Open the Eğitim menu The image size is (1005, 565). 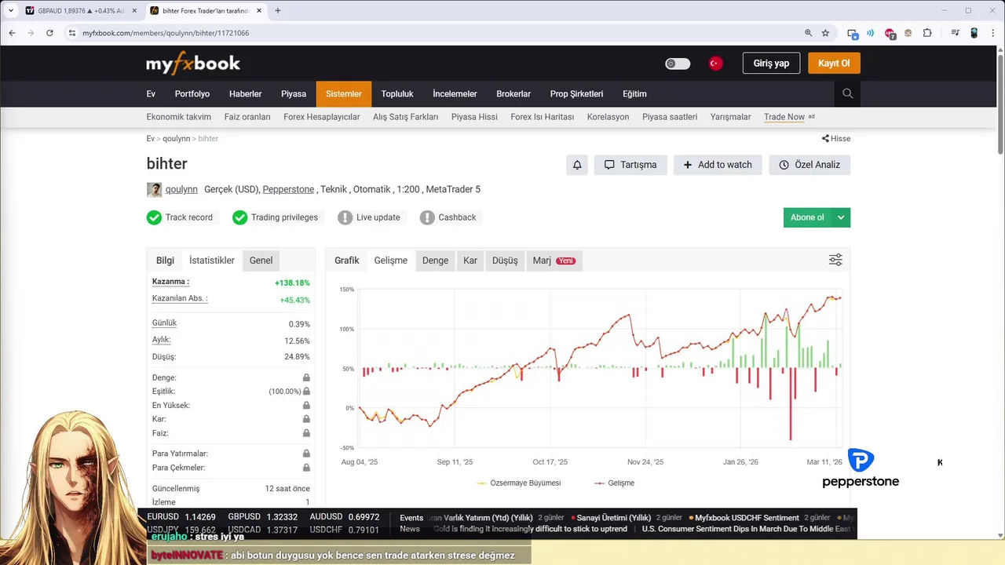(634, 94)
